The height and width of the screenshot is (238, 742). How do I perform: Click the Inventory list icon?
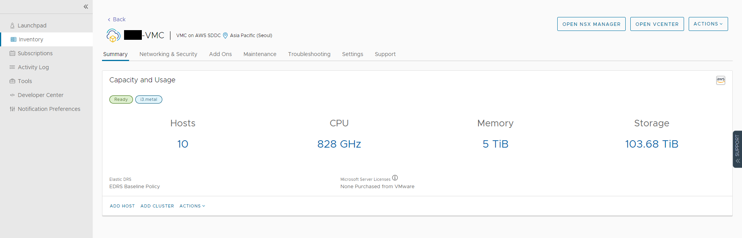[x=14, y=39]
